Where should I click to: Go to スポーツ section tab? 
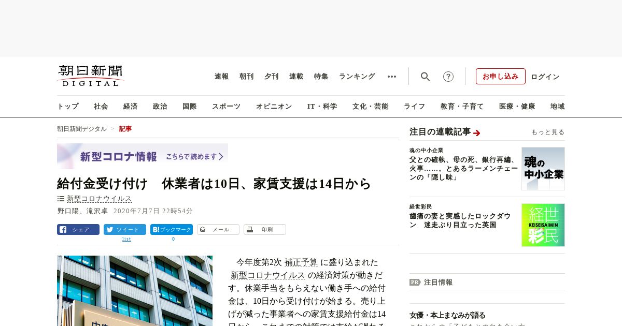tap(226, 107)
